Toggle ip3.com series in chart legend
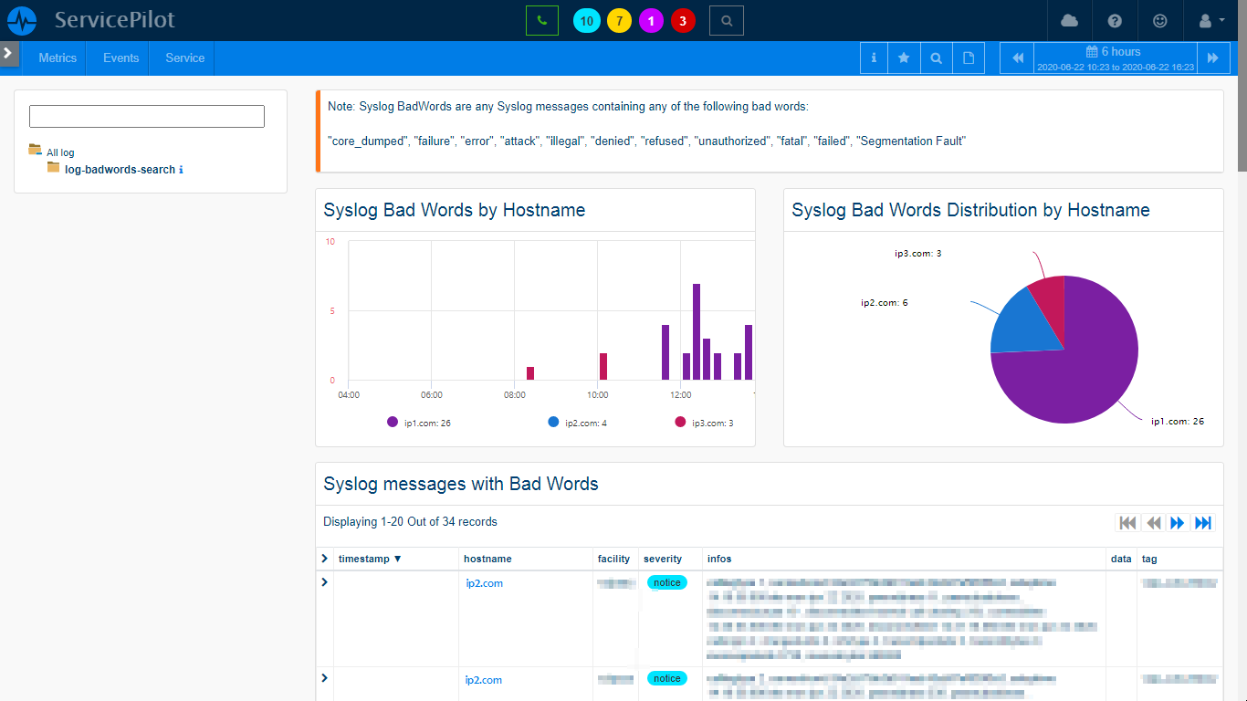 (x=704, y=423)
